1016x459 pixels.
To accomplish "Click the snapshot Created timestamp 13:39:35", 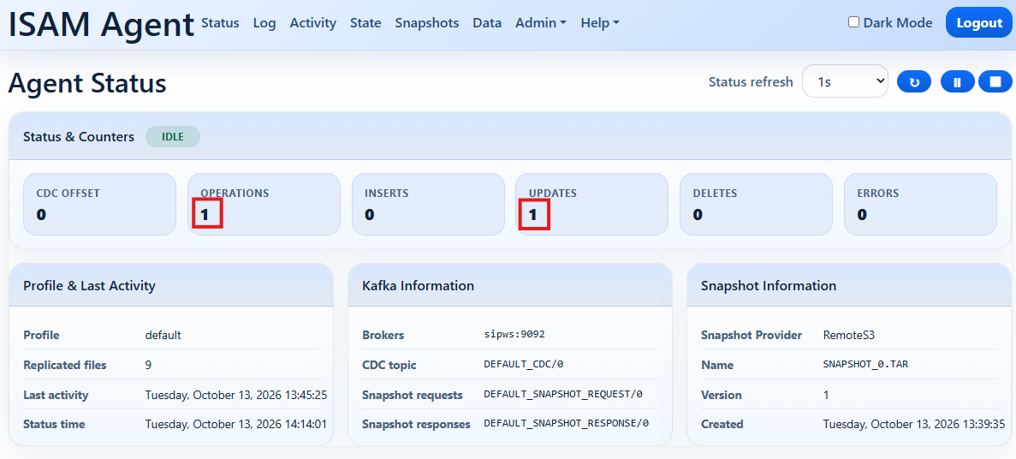I will 914,424.
